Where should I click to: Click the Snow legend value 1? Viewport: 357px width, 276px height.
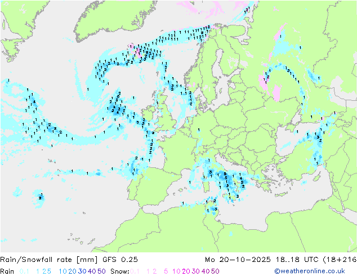(148, 271)
